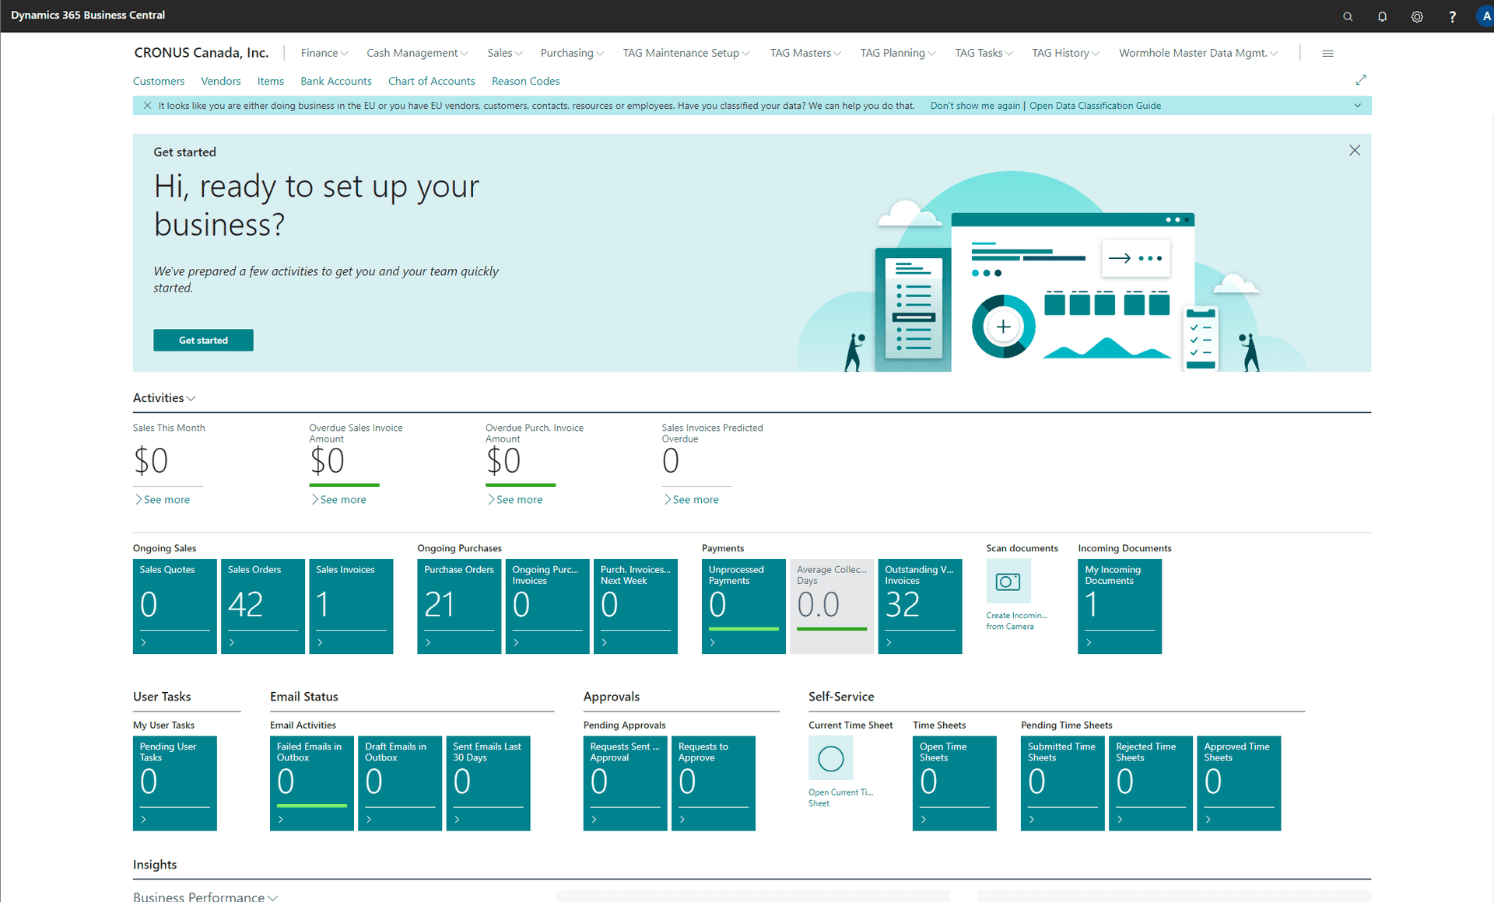Image resolution: width=1494 pixels, height=902 pixels.
Task: Open the Sales Quotes tile arrow
Action: click(x=144, y=642)
